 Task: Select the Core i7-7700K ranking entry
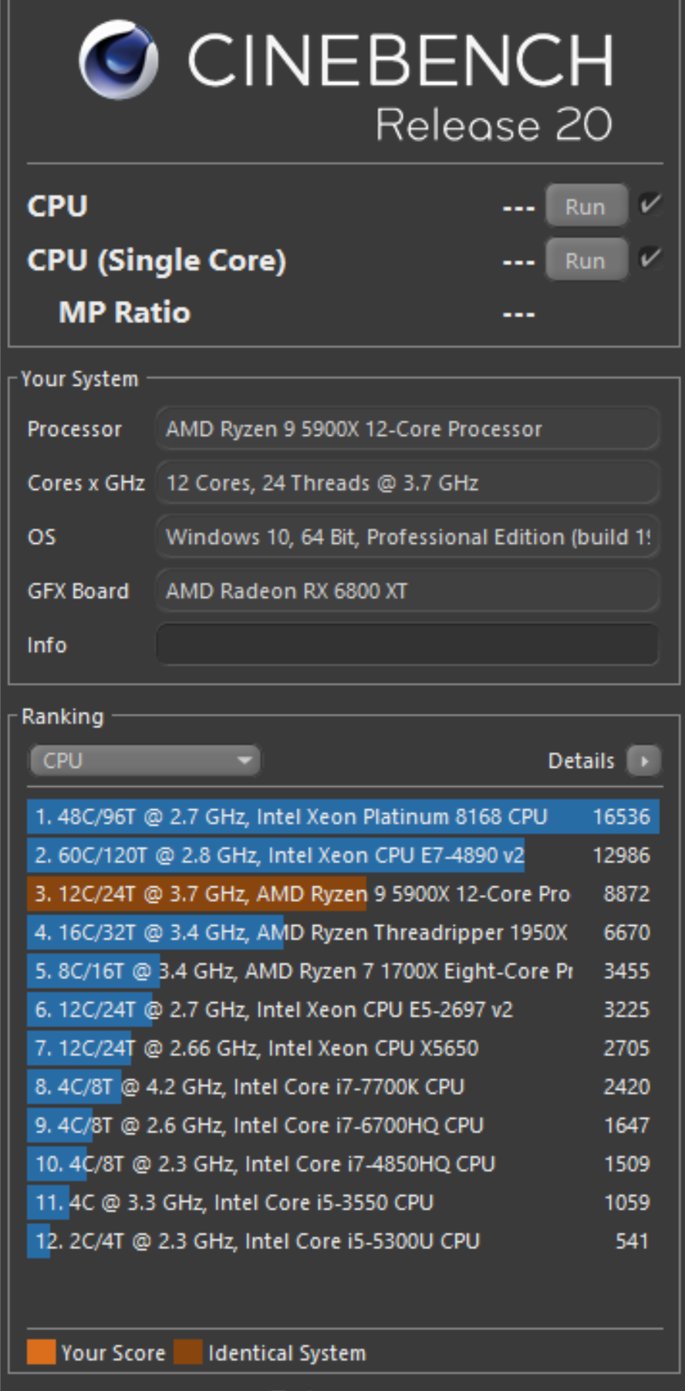coord(343,1086)
